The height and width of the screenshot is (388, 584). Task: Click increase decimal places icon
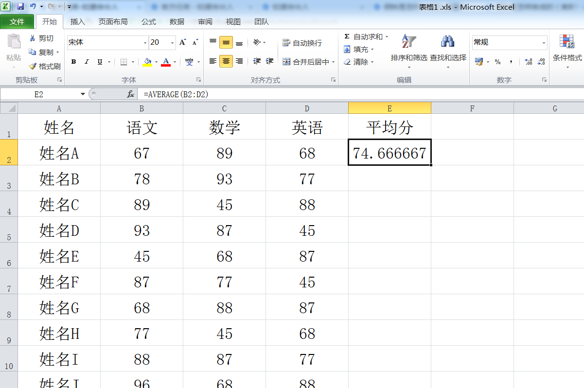(528, 62)
